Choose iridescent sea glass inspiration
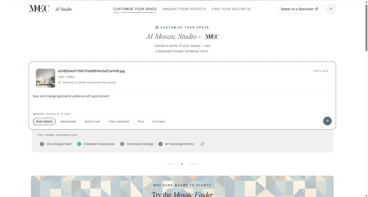Screen dimensions: 368x197 [96, 144]
